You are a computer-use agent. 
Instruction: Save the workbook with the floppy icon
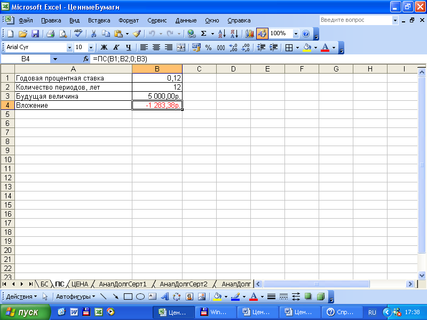35,34
